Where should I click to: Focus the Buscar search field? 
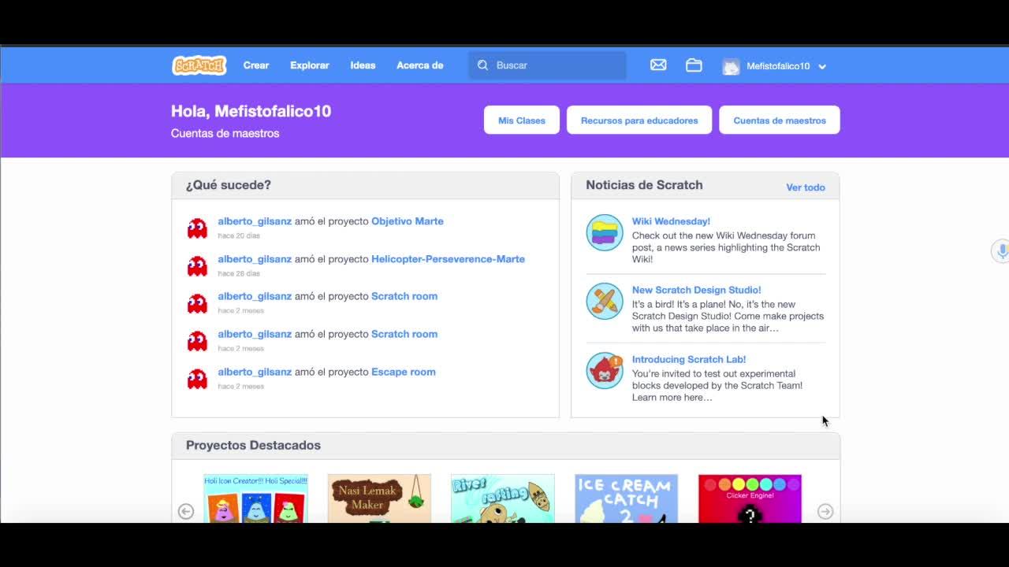(548, 65)
